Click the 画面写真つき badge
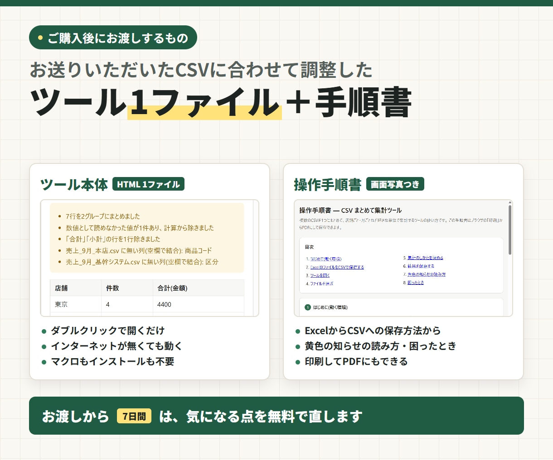 [395, 184]
